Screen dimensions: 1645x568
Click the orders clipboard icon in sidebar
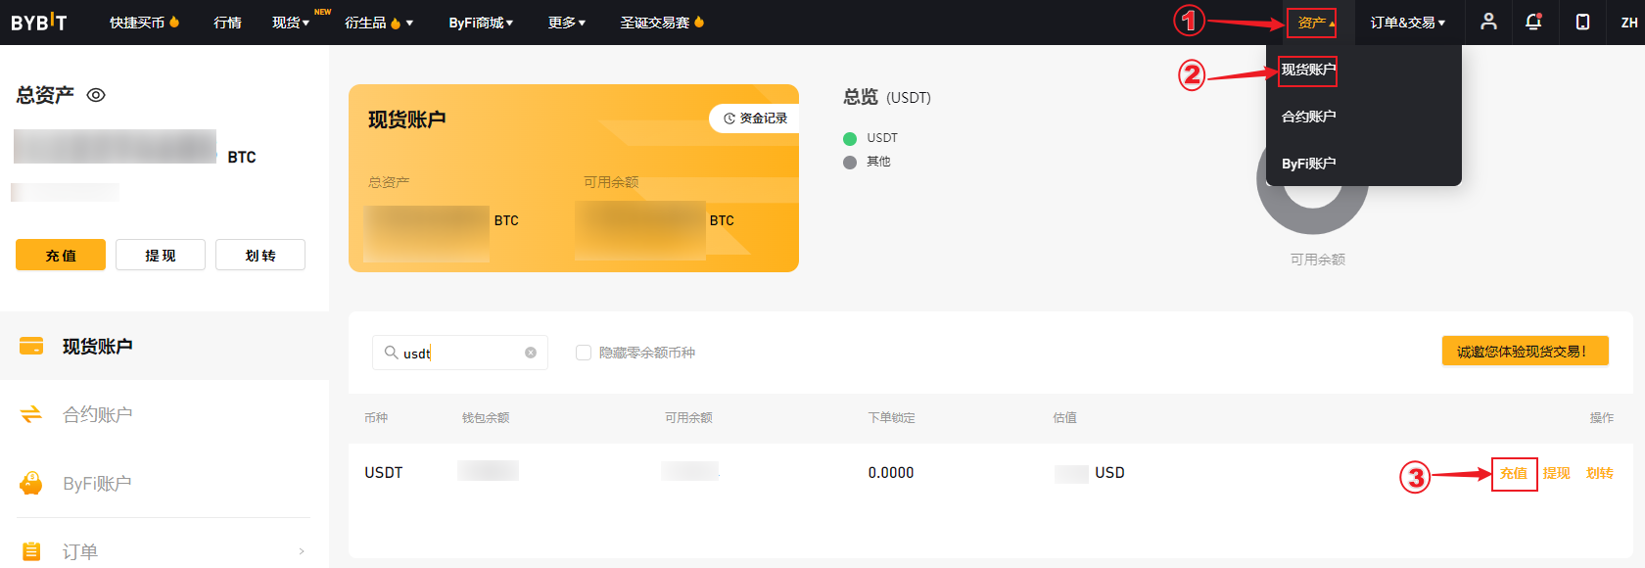31,551
